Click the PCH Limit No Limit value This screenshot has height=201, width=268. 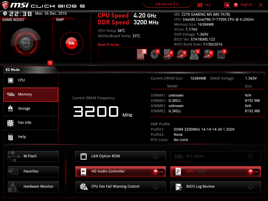(181, 140)
